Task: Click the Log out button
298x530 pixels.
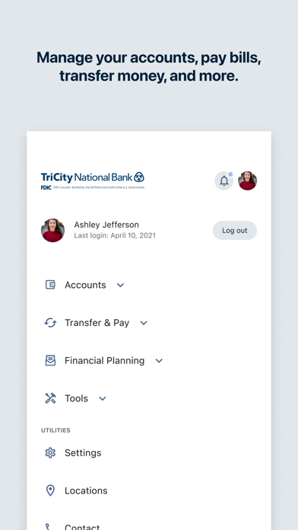Action: 235,231
